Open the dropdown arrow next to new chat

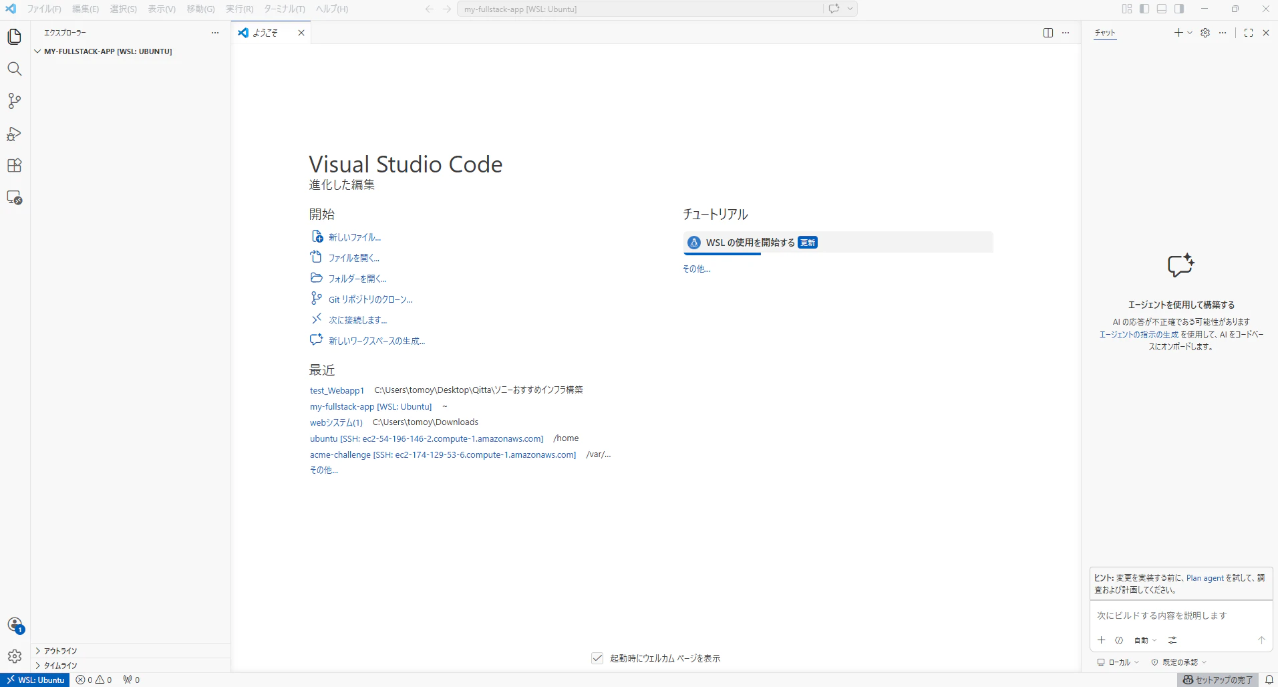pyautogui.click(x=1190, y=33)
